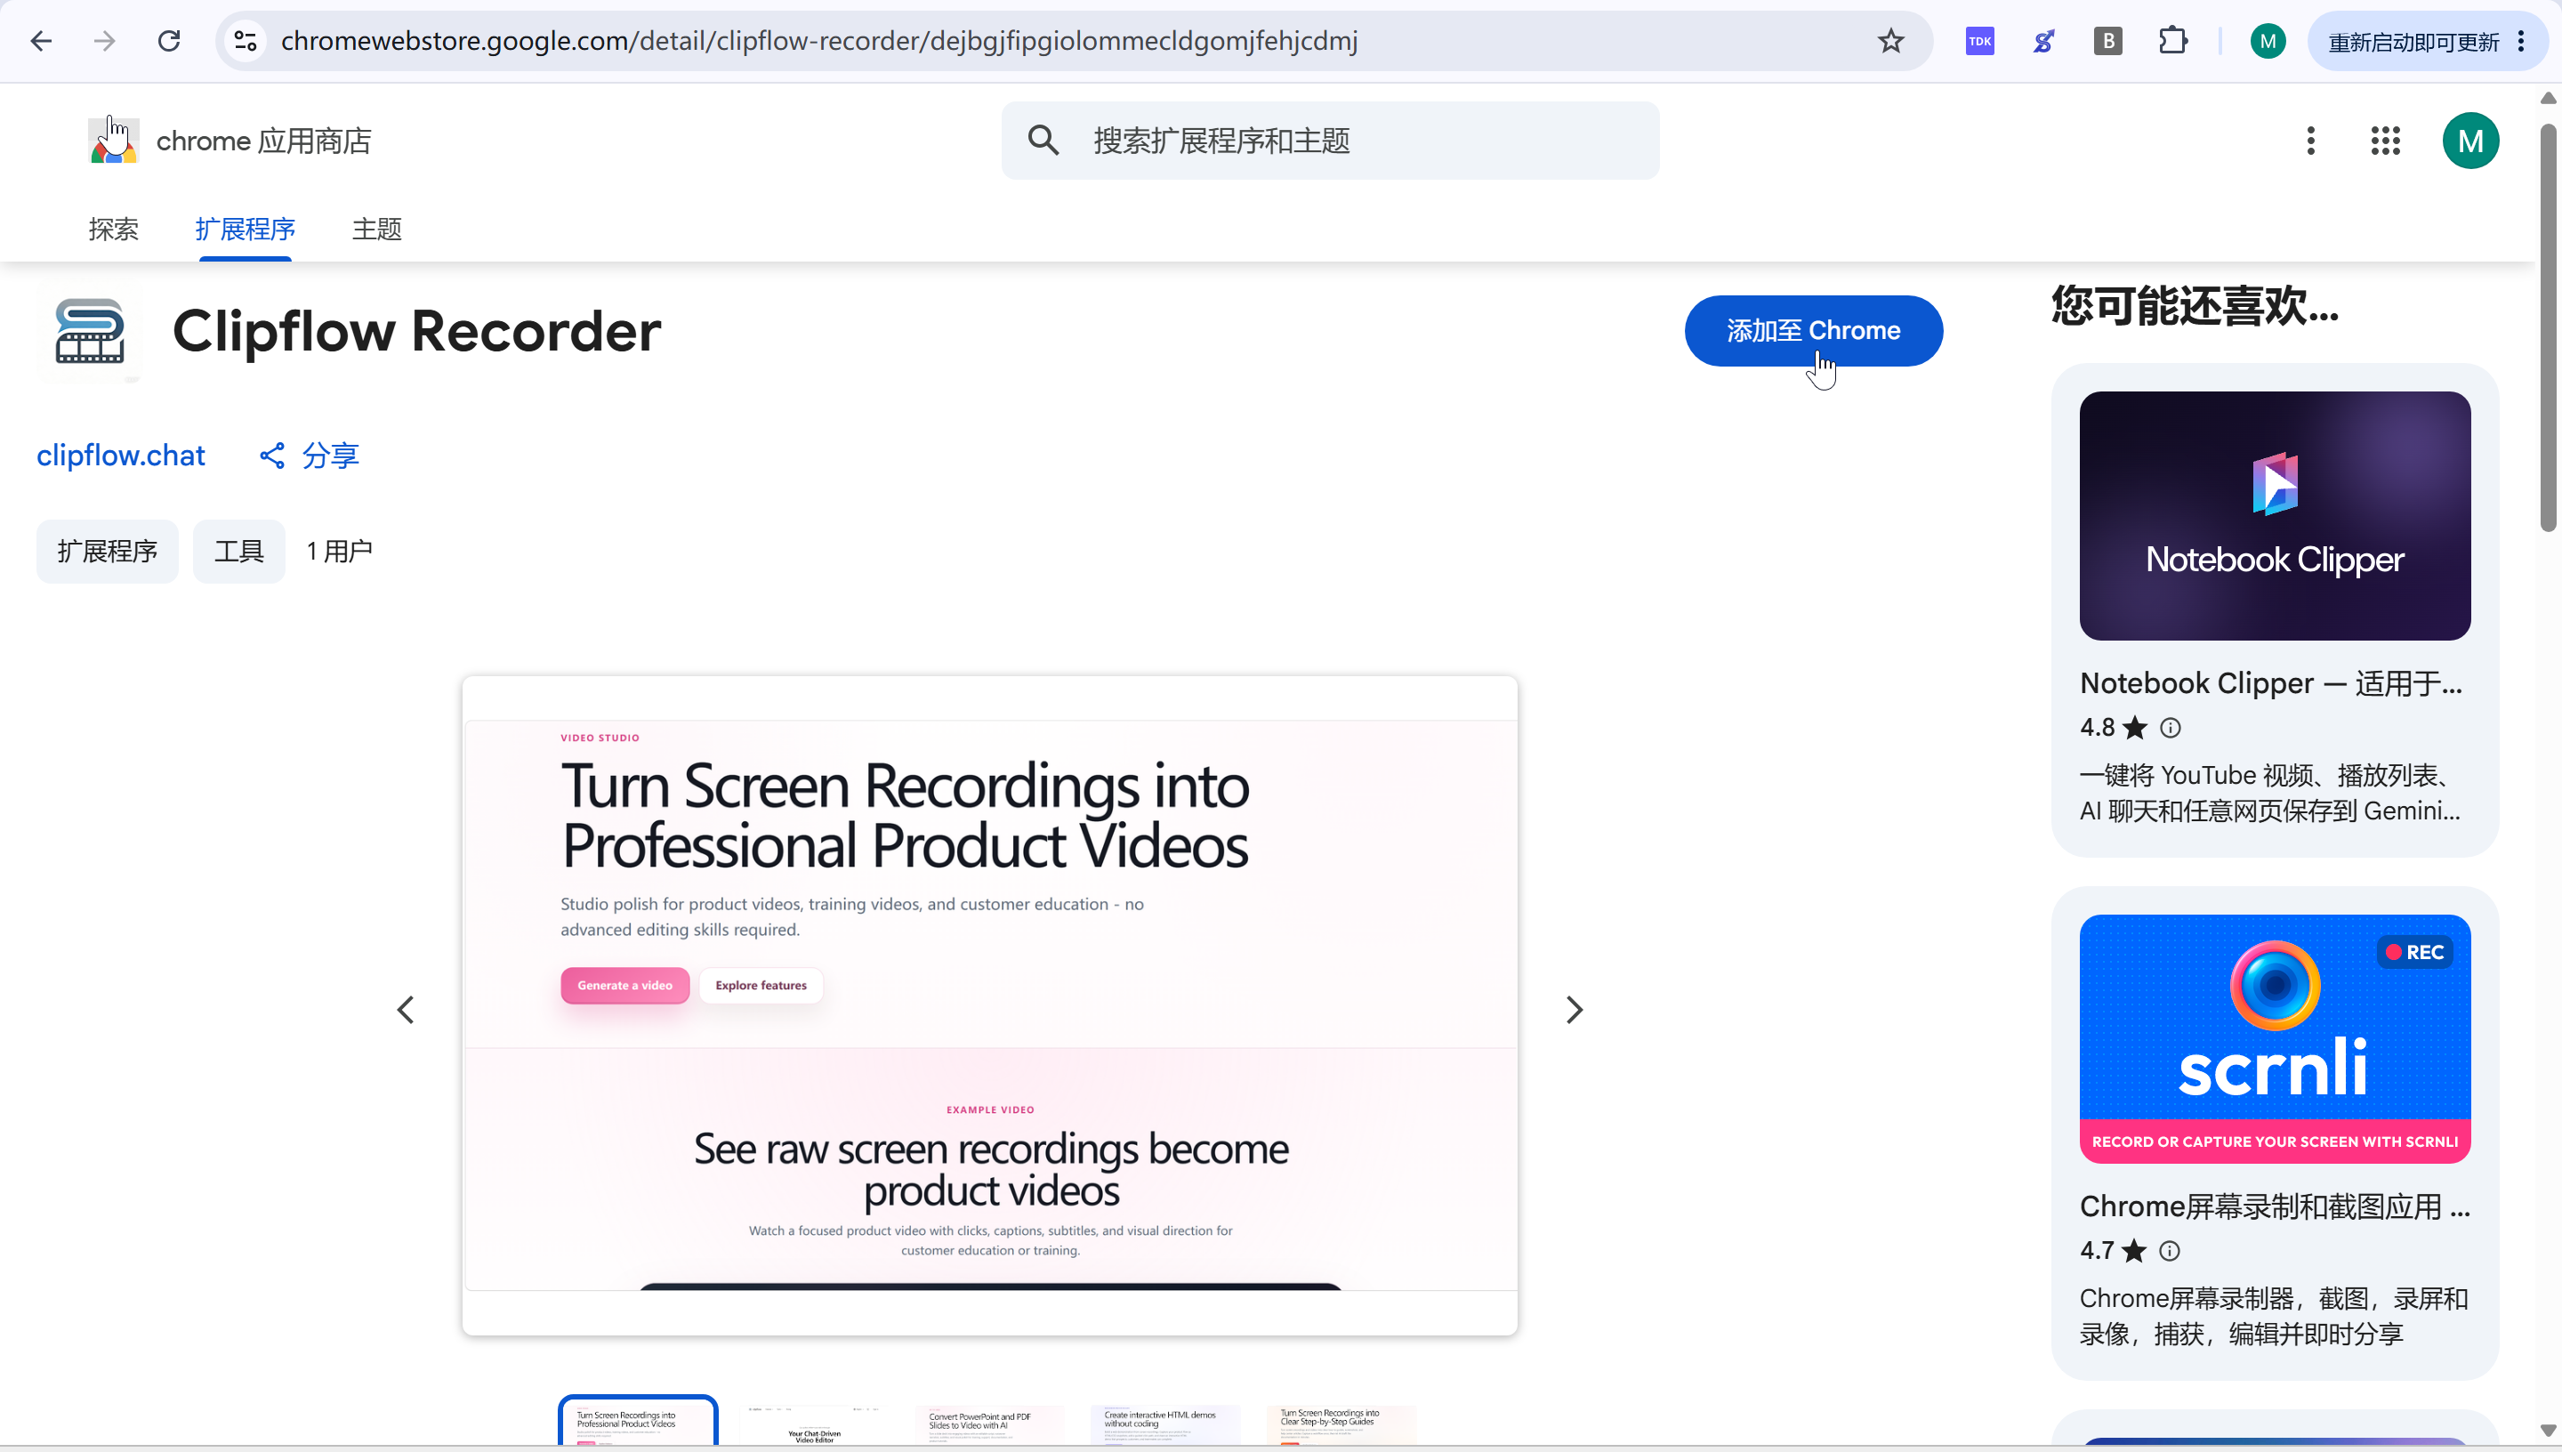Click the scrollbar up arrow
Image resolution: width=2562 pixels, height=1452 pixels.
2548,98
